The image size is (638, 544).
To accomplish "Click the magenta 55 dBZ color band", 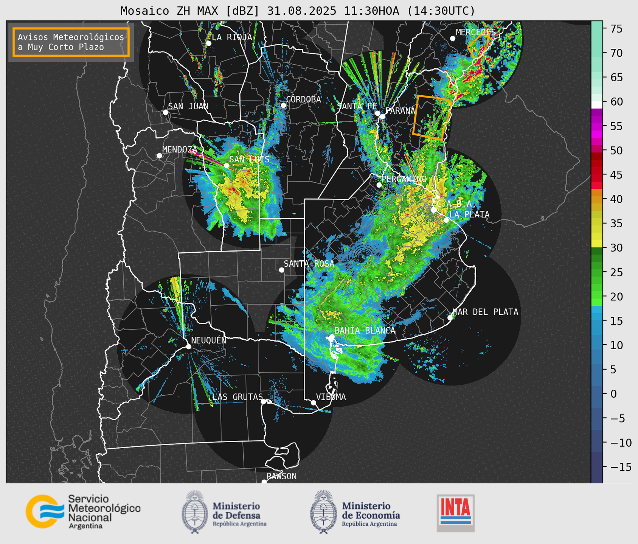I will pyautogui.click(x=597, y=126).
